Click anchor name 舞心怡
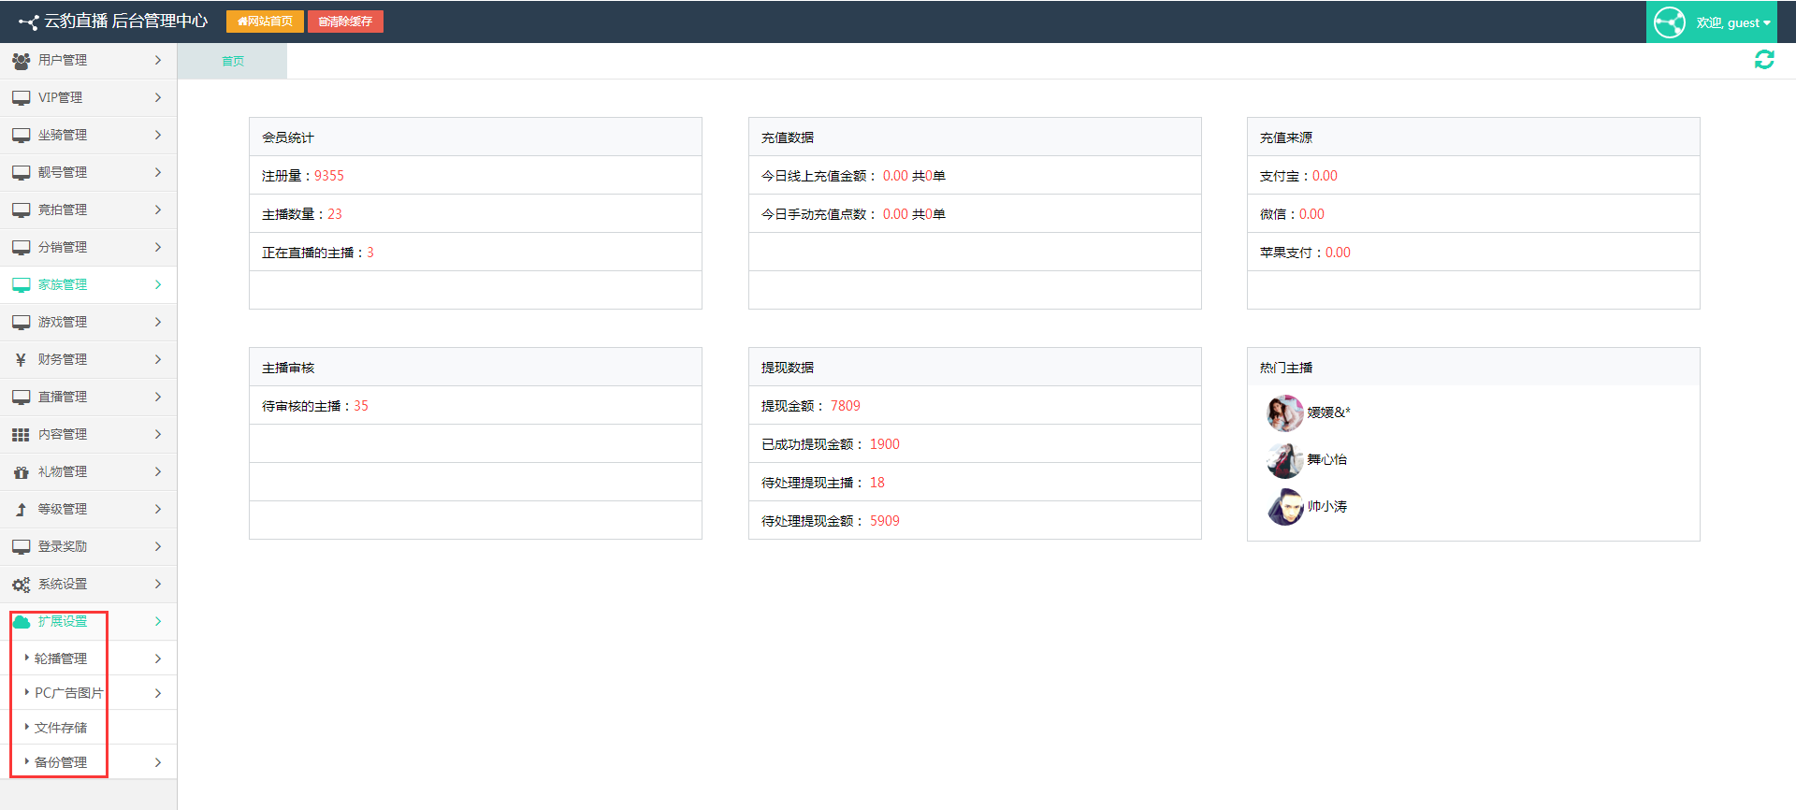 pos(1327,459)
